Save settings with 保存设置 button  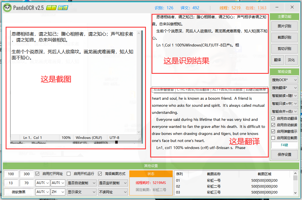[284, 154]
